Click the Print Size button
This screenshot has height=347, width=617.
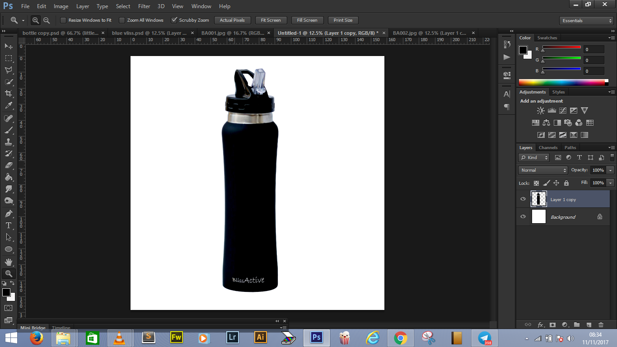click(x=343, y=20)
